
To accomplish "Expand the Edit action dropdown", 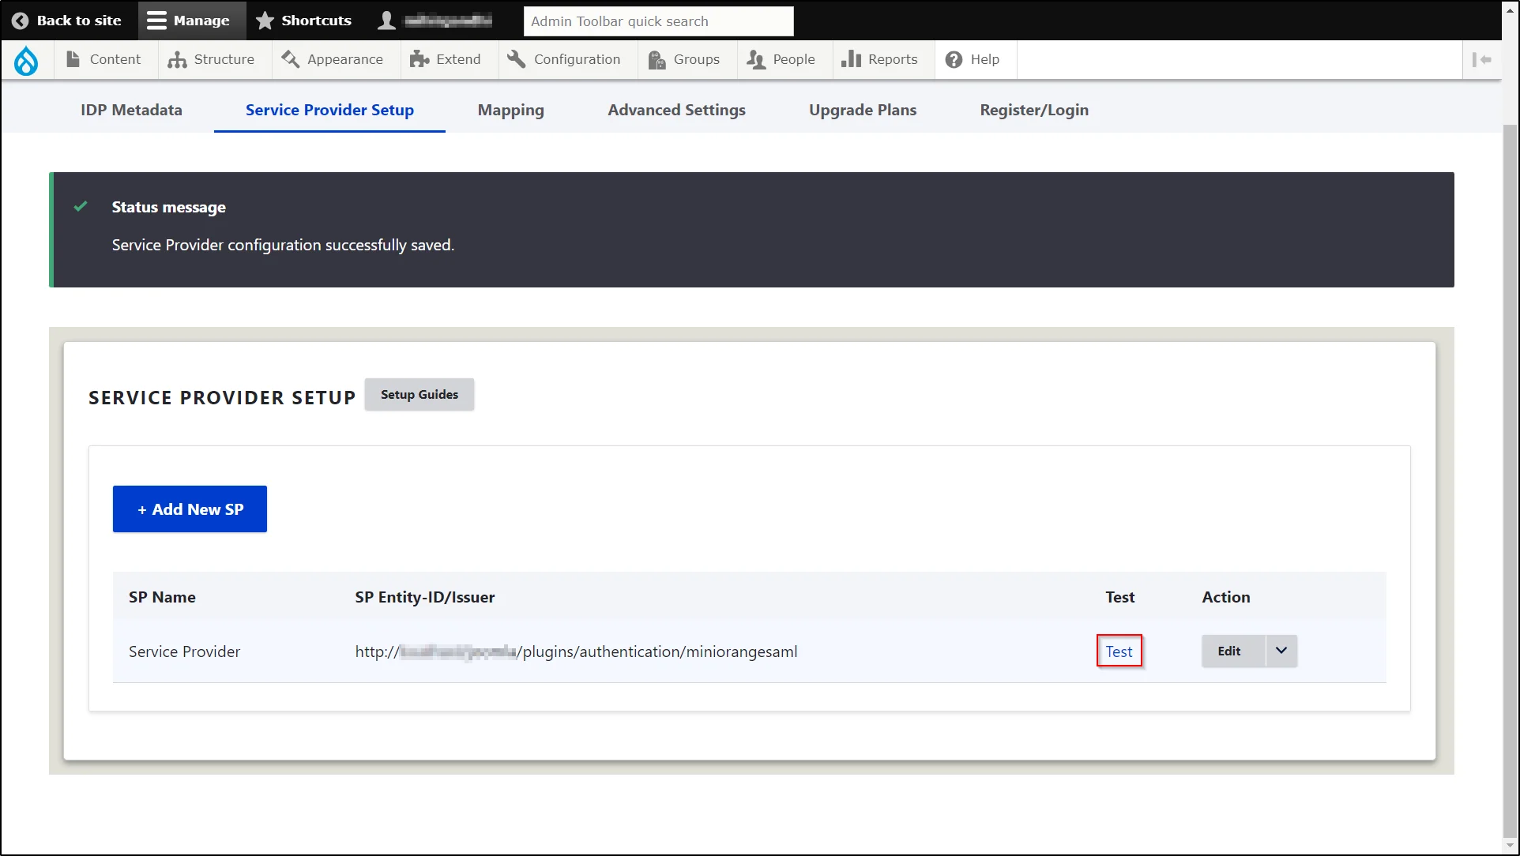I will [x=1281, y=651].
